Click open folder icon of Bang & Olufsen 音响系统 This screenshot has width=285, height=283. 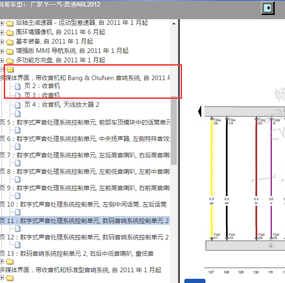10,69
